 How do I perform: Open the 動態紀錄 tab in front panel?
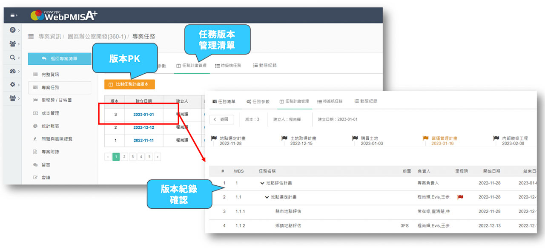tap(365, 101)
